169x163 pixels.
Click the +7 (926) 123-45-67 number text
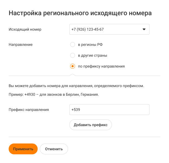coord(87,29)
